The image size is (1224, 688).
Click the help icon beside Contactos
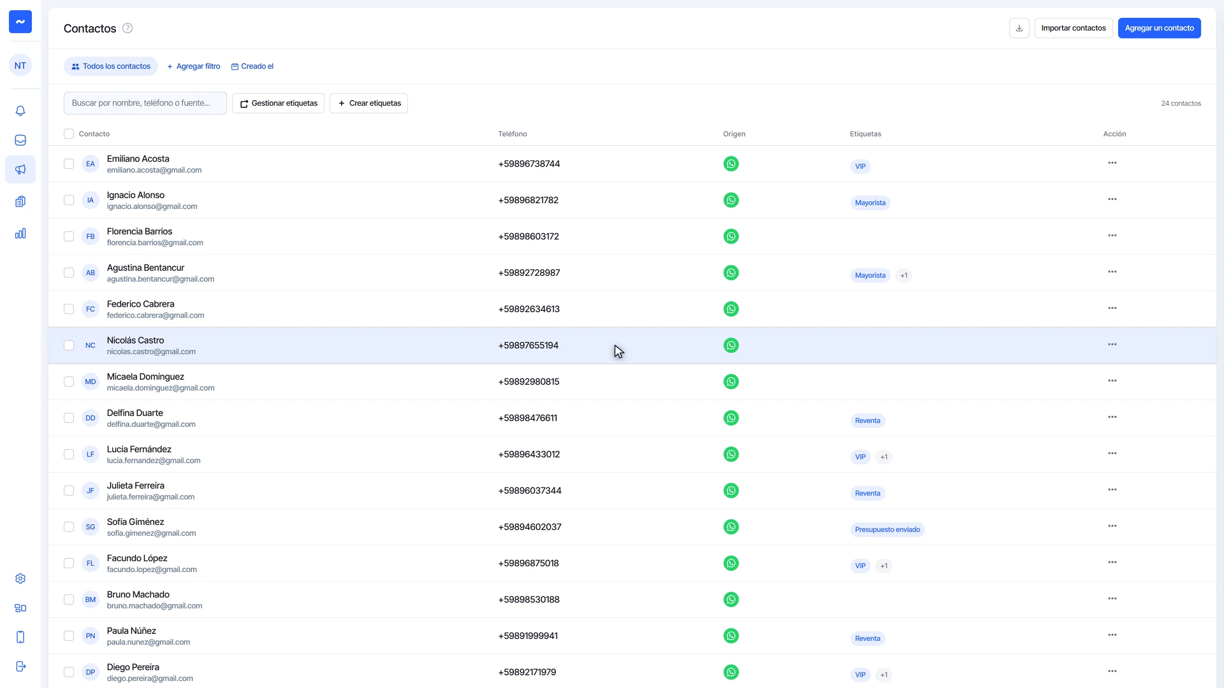[x=127, y=28]
